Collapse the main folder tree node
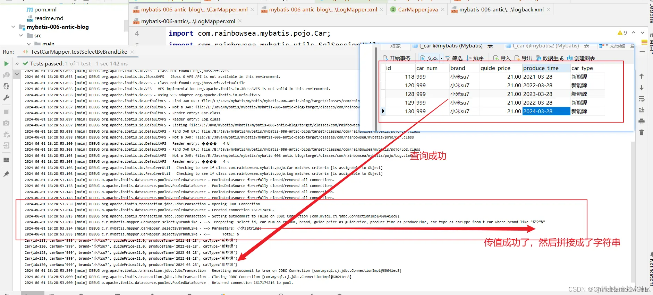 click(29, 44)
